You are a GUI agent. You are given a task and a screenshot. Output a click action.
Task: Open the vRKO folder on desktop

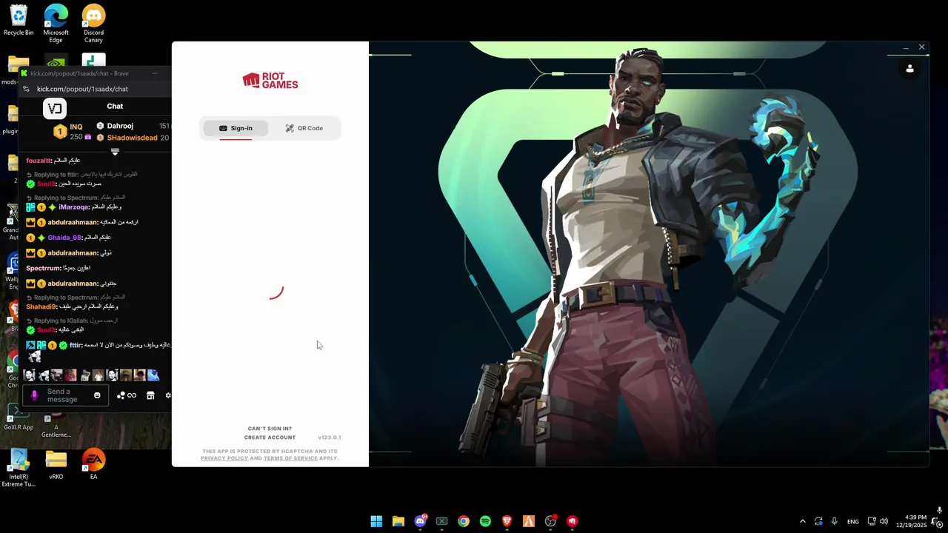(56, 464)
